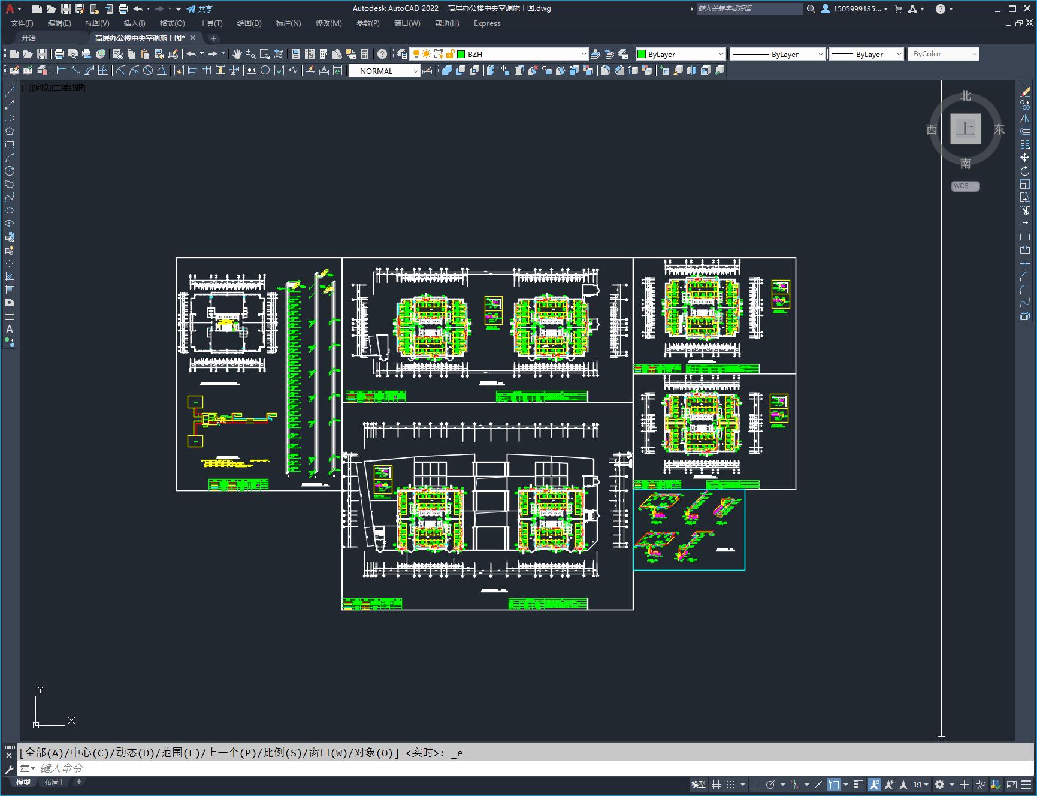The image size is (1037, 796).
Task: Expand the Quick Access Toolbar customize arrow
Action: [x=179, y=9]
